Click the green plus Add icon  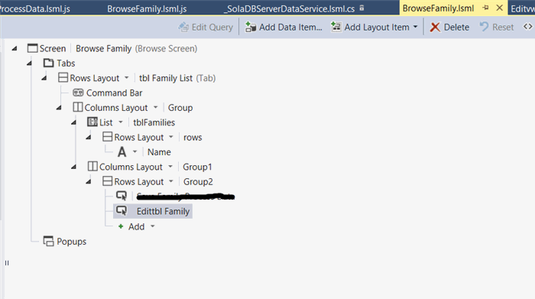[x=121, y=226]
